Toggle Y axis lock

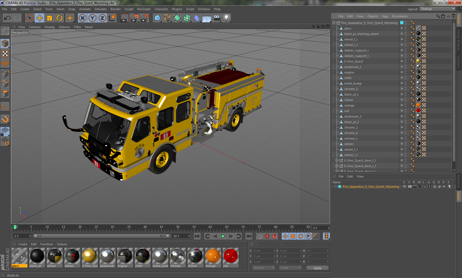point(92,18)
